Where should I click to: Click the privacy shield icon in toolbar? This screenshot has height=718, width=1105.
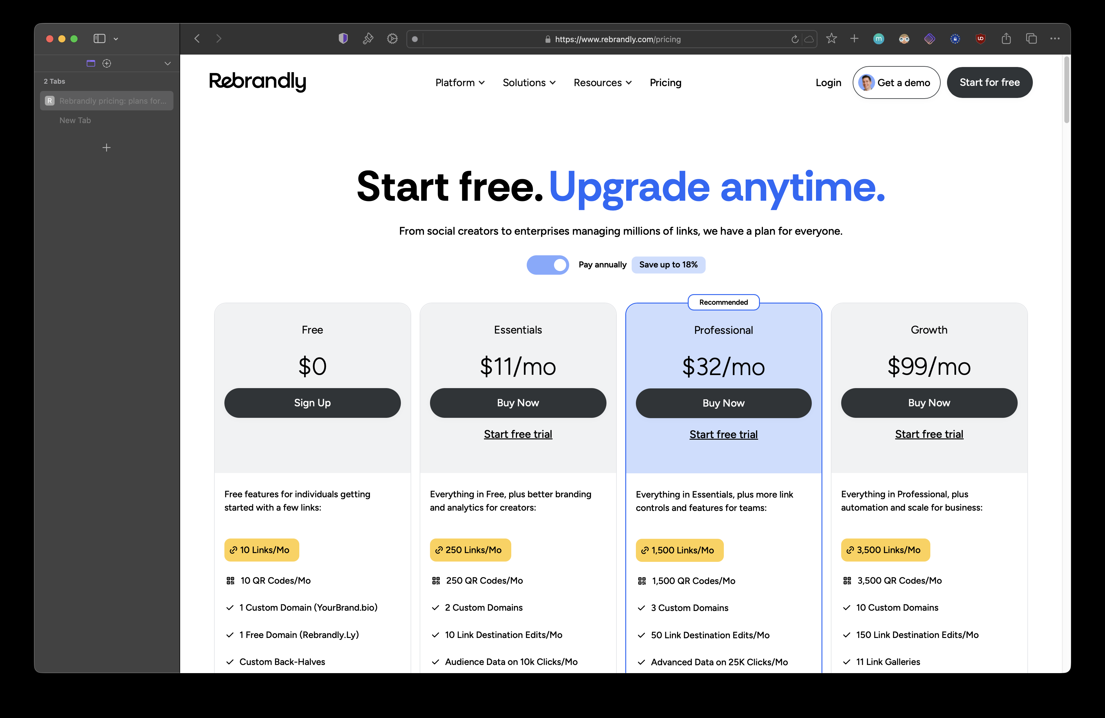tap(343, 39)
